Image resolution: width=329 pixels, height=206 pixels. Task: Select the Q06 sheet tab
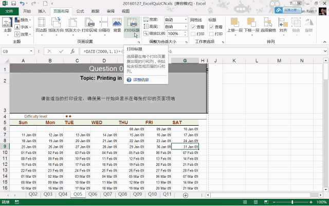[93, 194]
